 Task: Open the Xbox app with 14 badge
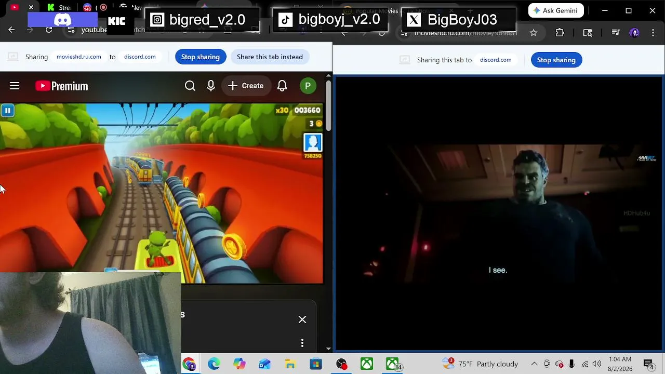pyautogui.click(x=393, y=364)
